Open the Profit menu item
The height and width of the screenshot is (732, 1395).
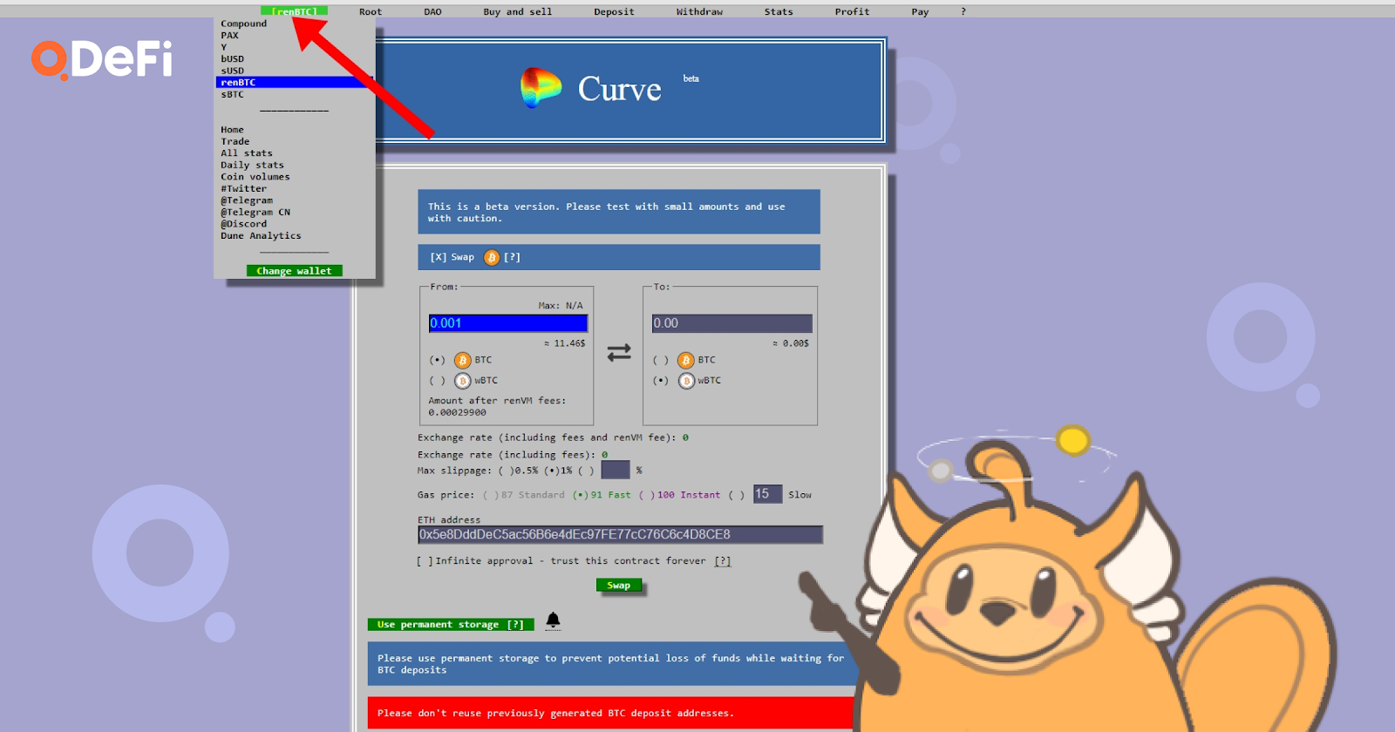[852, 11]
